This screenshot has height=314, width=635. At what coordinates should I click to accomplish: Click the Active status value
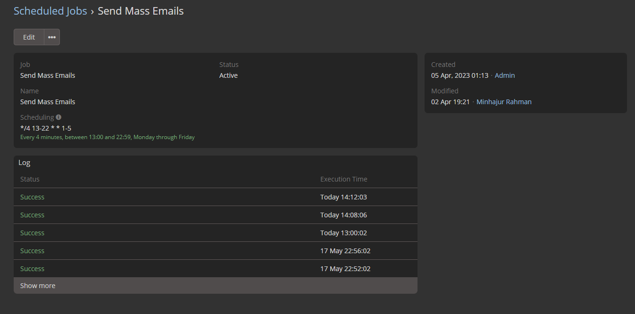[228, 75]
